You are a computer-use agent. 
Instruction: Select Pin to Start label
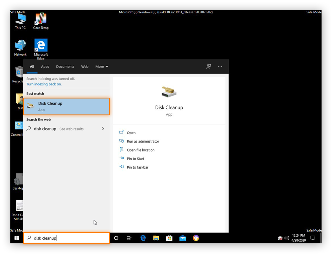pyautogui.click(x=136, y=159)
